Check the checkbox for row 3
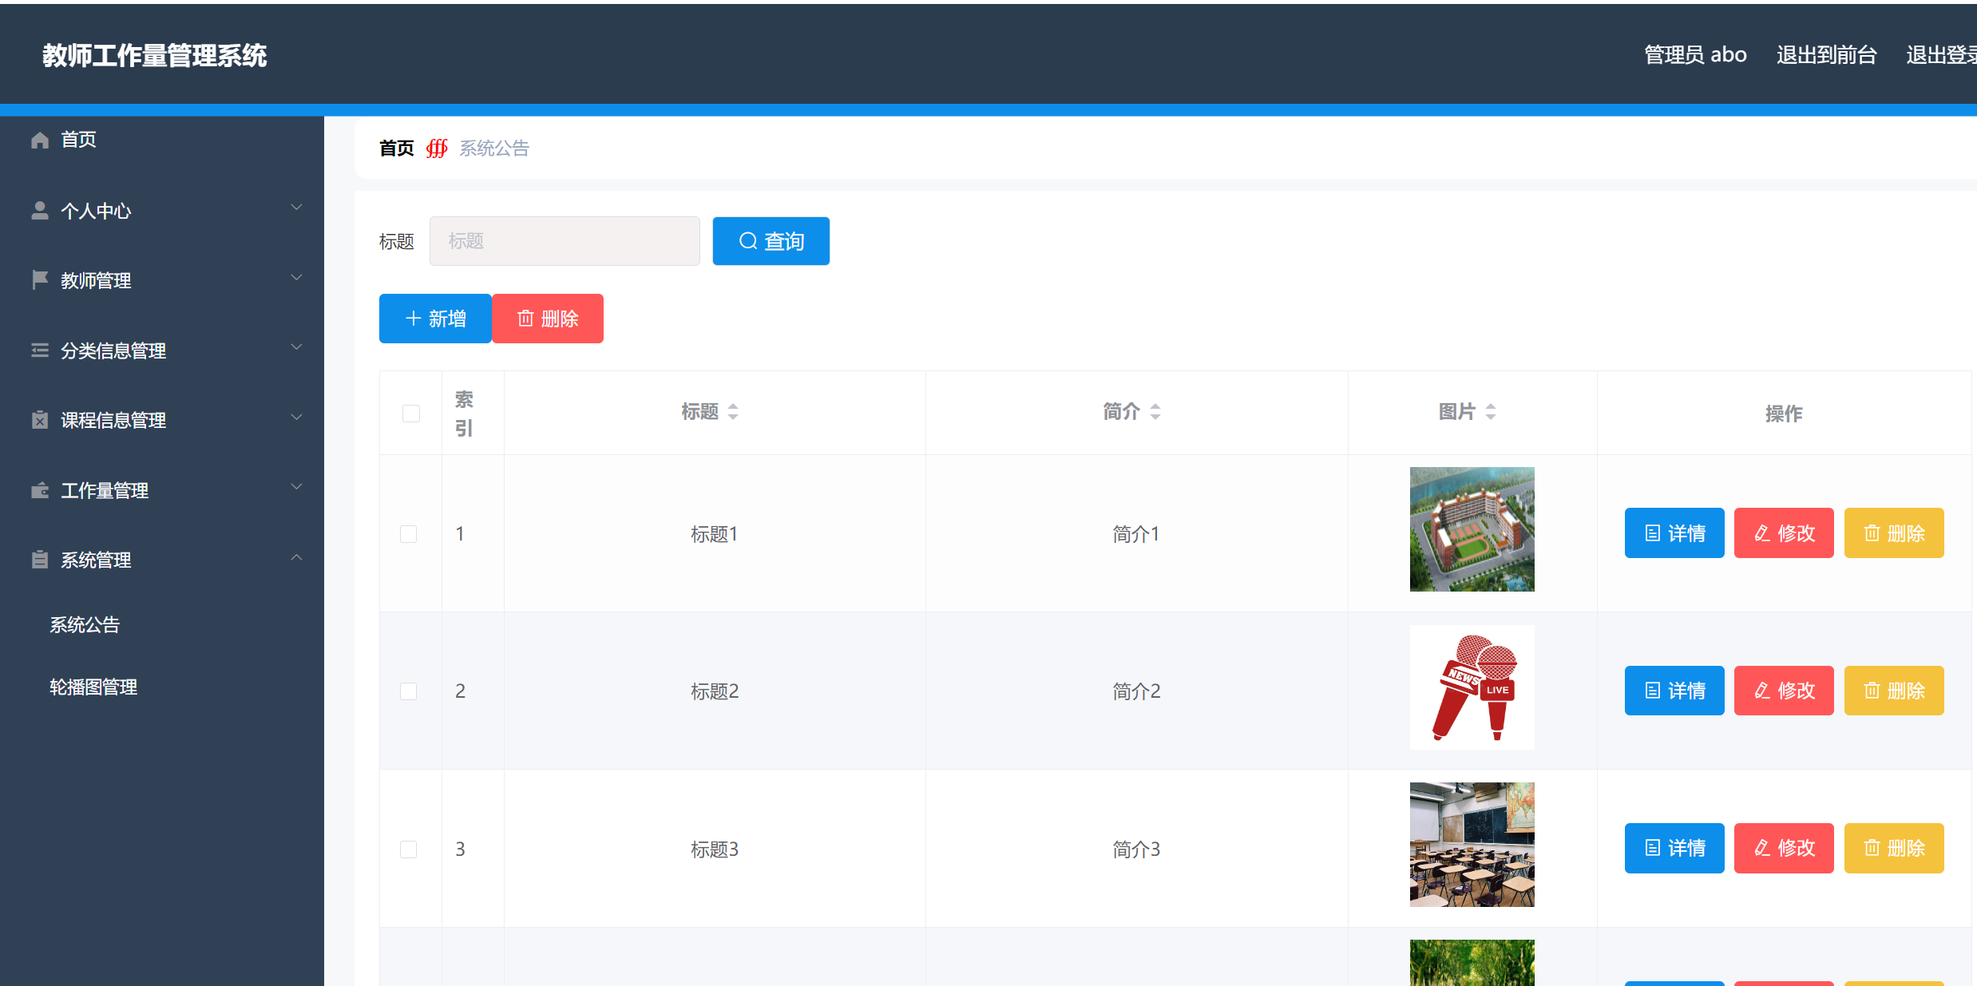The image size is (1977, 986). tap(409, 849)
